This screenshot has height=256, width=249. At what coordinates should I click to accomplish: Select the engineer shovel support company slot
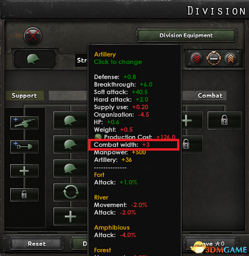24,147
